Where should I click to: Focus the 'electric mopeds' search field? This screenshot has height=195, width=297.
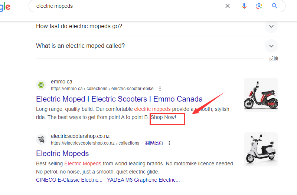129,6
